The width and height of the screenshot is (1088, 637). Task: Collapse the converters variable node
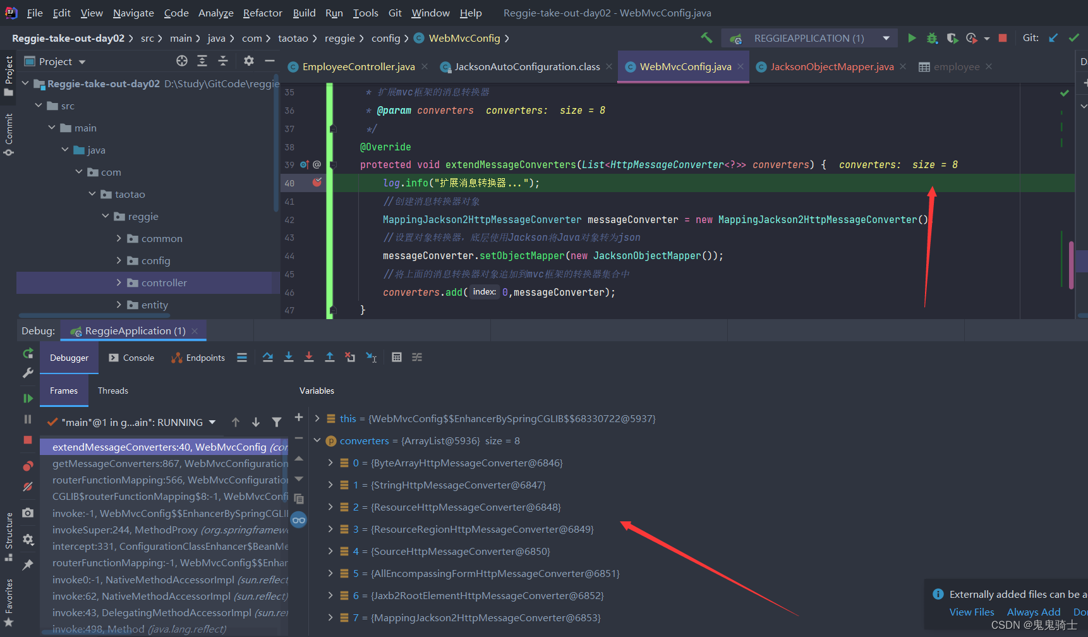tap(317, 440)
